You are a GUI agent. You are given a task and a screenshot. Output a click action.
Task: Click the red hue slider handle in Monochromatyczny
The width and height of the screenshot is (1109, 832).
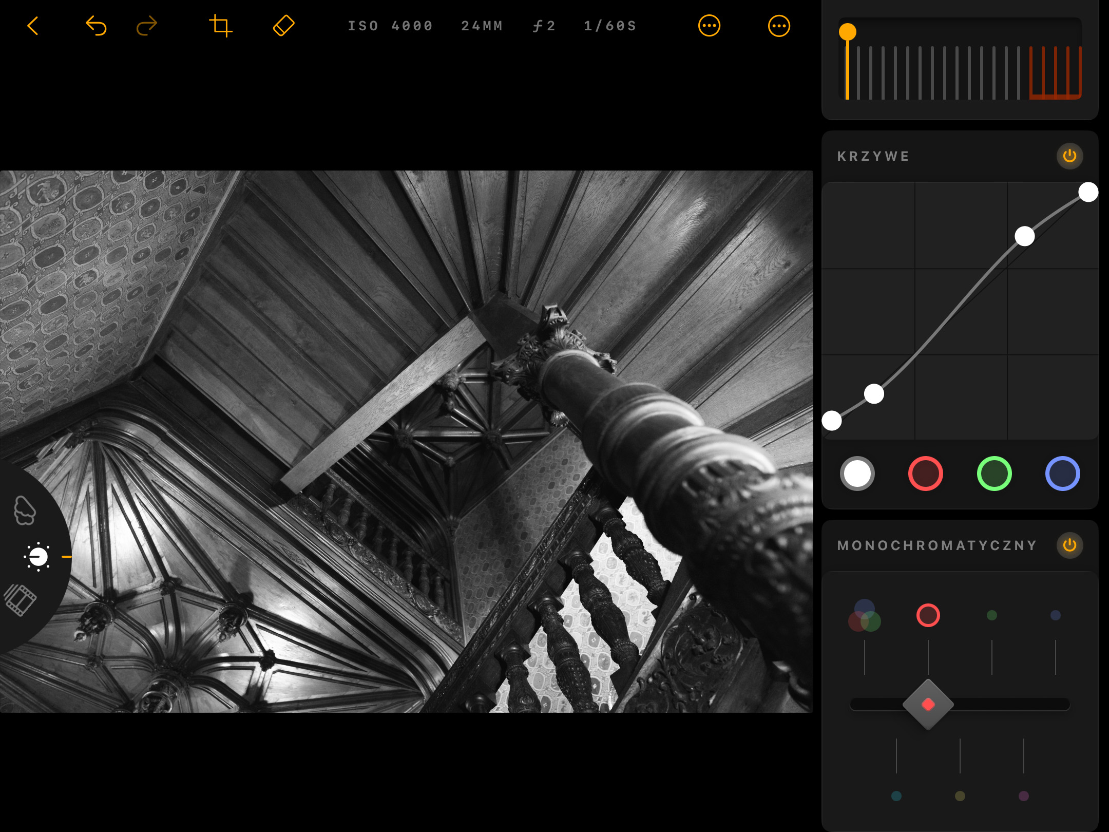pyautogui.click(x=929, y=704)
